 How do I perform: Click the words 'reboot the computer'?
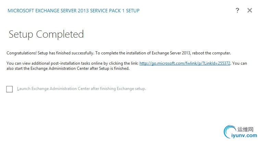pyautogui.click(x=211, y=53)
